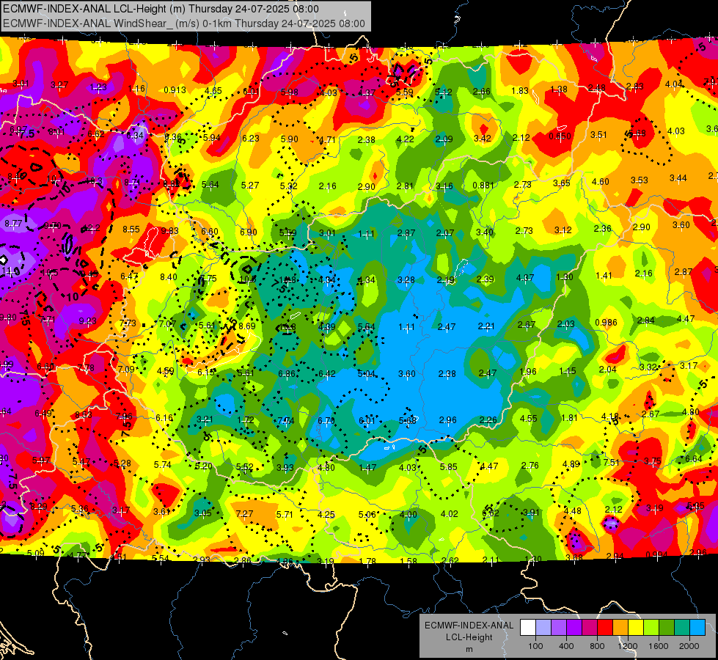718x660 pixels.
Task: Click 'ECMWF-INDEX-ANAL' text in the legend box
Action: (469, 626)
